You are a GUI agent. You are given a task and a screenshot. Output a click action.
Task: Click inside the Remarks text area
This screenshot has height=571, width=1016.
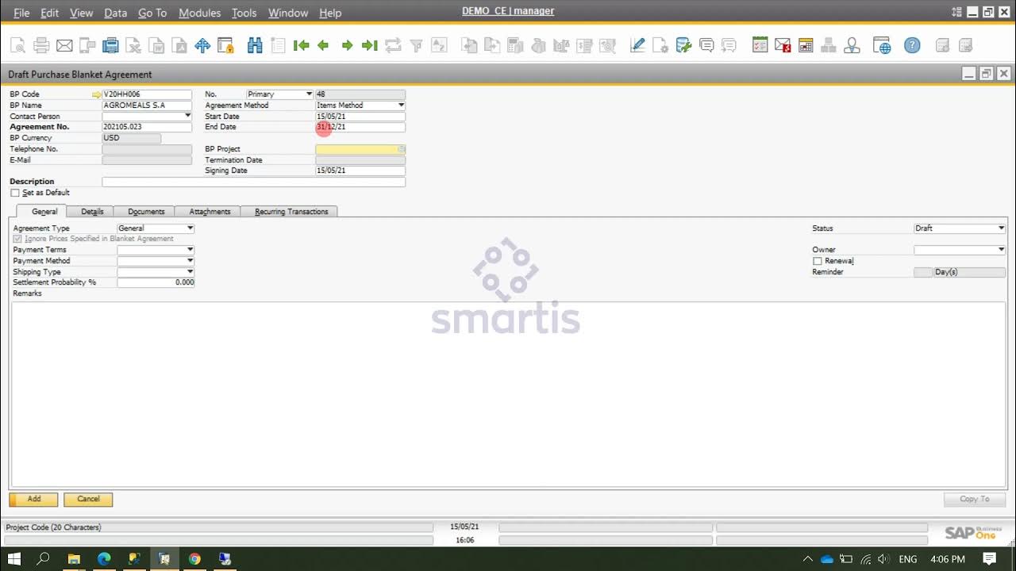click(506, 393)
